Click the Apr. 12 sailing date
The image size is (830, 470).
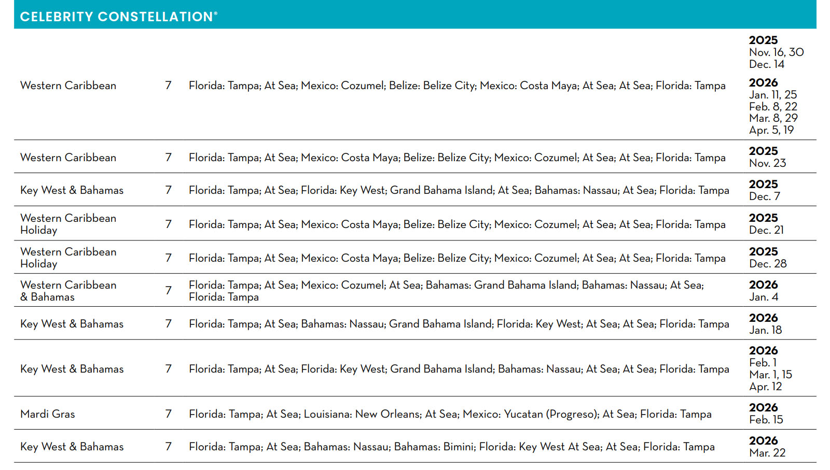(x=765, y=387)
